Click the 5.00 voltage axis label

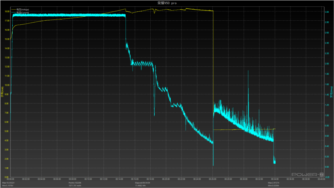click(x=7, y=131)
